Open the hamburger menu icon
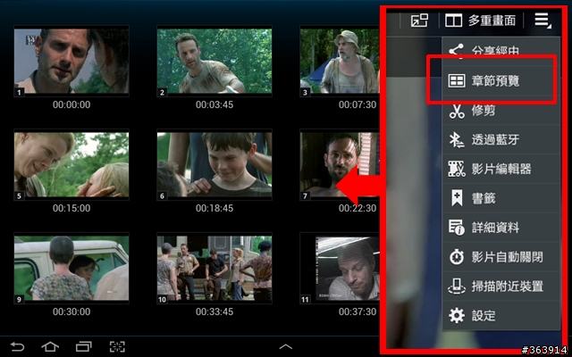572x357 pixels. pyautogui.click(x=543, y=21)
